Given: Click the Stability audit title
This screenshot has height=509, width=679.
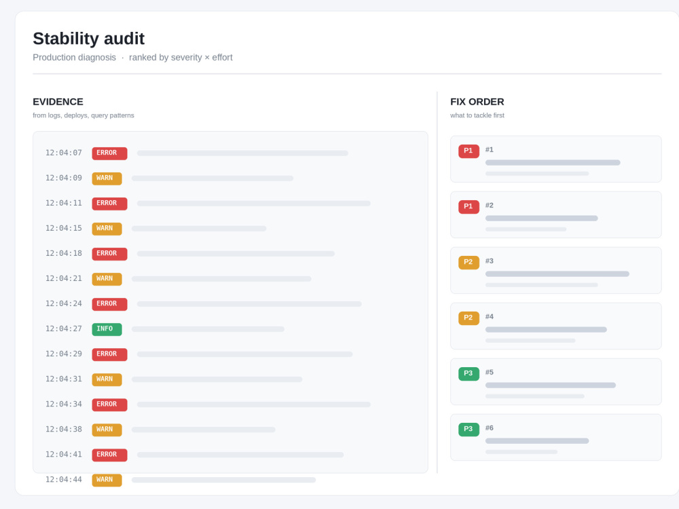Looking at the screenshot, I should click(89, 39).
